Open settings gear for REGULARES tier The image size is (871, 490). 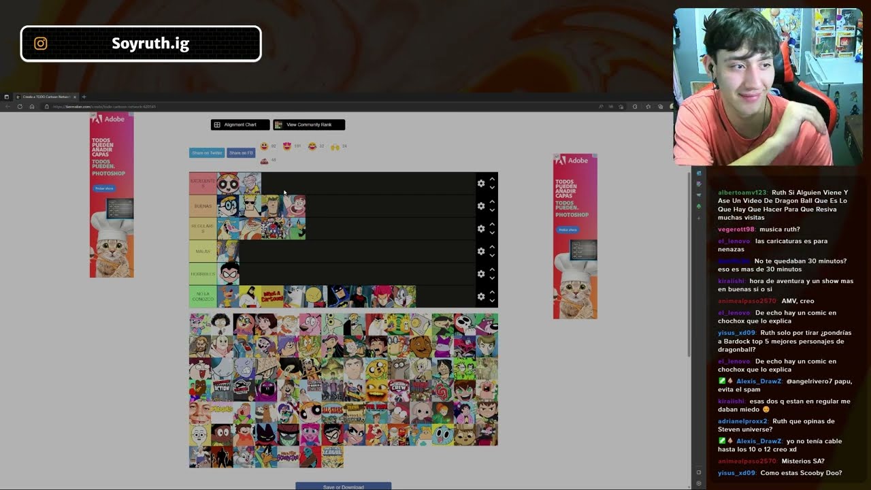coord(481,229)
